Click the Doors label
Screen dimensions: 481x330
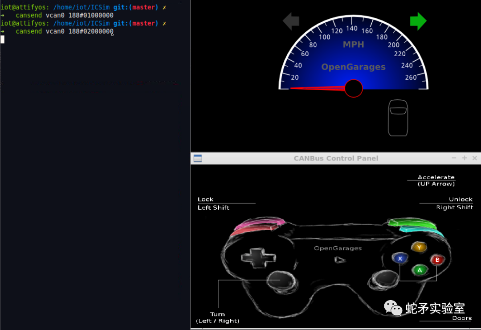pyautogui.click(x=462, y=318)
